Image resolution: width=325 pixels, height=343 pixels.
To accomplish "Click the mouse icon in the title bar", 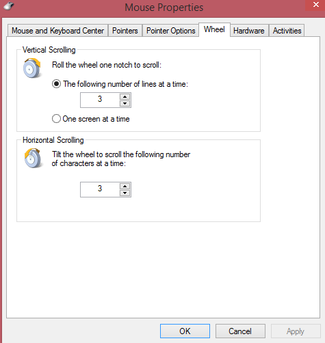I will pos(9,6).
